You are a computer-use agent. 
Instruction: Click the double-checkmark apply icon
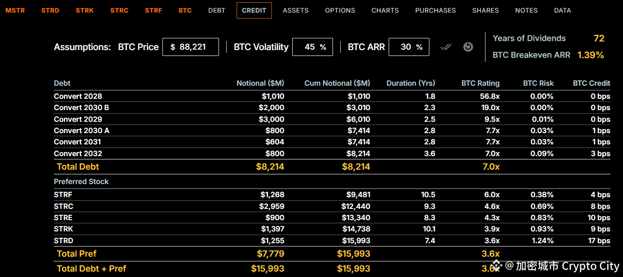[446, 47]
